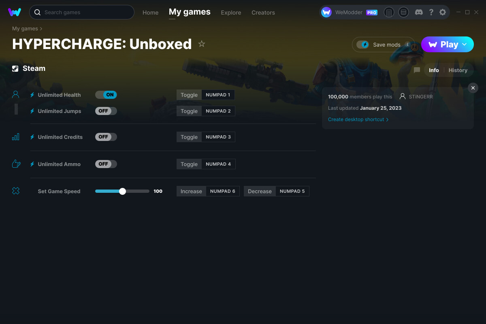Click the Set Game Speed slider handle
The image size is (486, 324).
click(122, 191)
